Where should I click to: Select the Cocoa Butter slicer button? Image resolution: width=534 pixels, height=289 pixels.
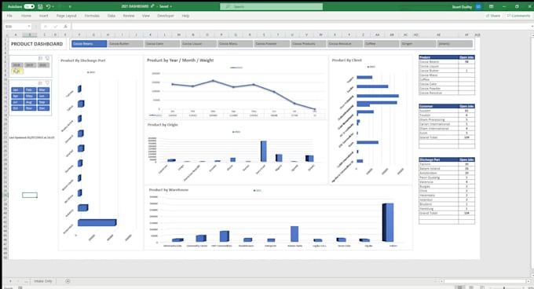[x=126, y=43]
